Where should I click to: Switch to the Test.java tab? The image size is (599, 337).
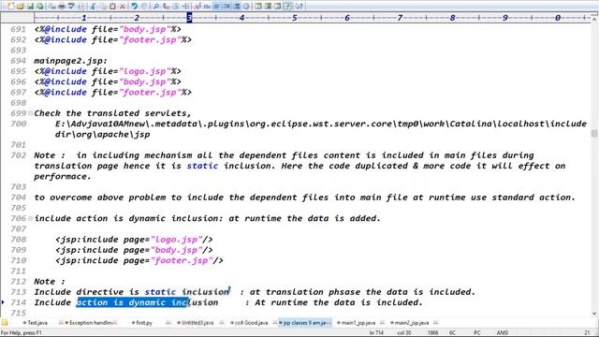click(x=36, y=323)
